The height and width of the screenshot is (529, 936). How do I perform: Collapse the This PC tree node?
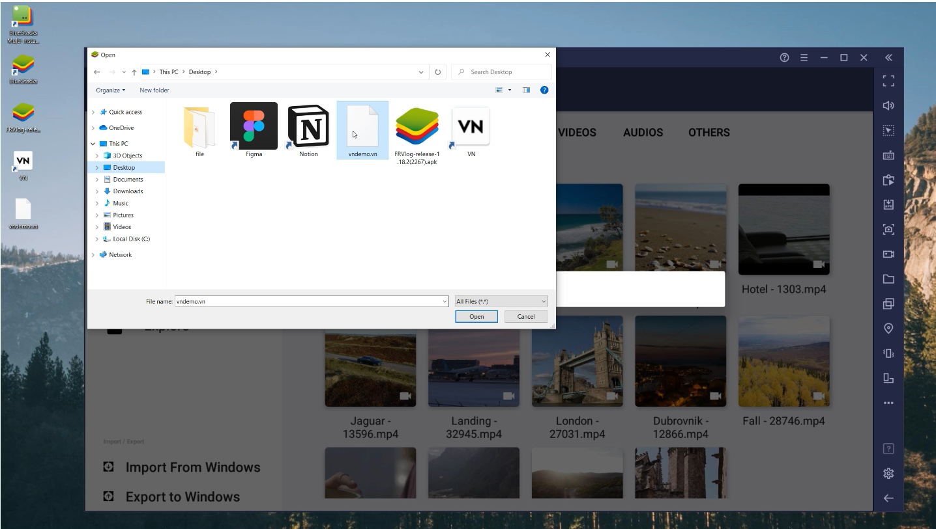pos(93,144)
